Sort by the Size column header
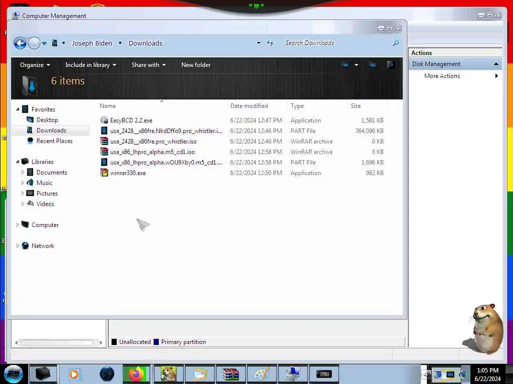 point(356,106)
